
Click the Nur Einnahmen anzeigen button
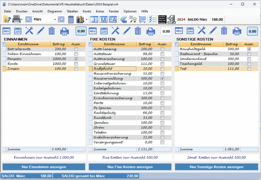coord(44,167)
